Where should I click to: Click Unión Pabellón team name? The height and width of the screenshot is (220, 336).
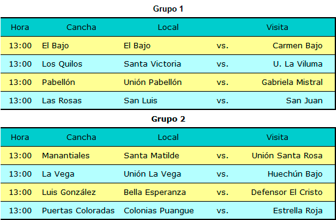[152, 82]
